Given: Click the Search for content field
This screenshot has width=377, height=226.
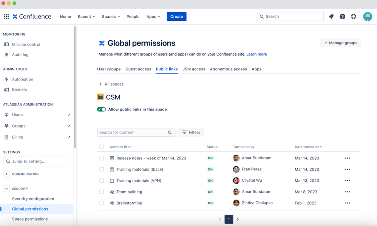Looking at the screenshot, I should (136, 132).
